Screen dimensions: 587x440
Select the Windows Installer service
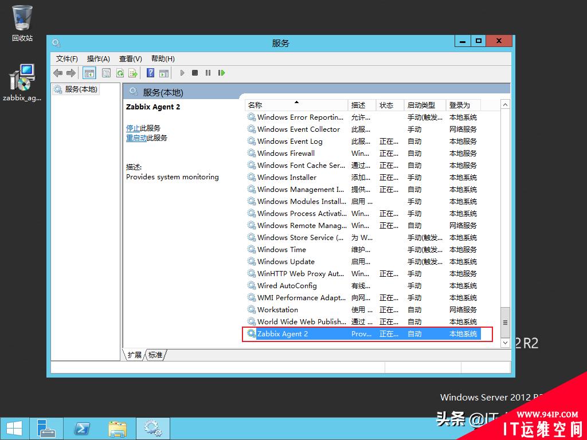point(362,177)
